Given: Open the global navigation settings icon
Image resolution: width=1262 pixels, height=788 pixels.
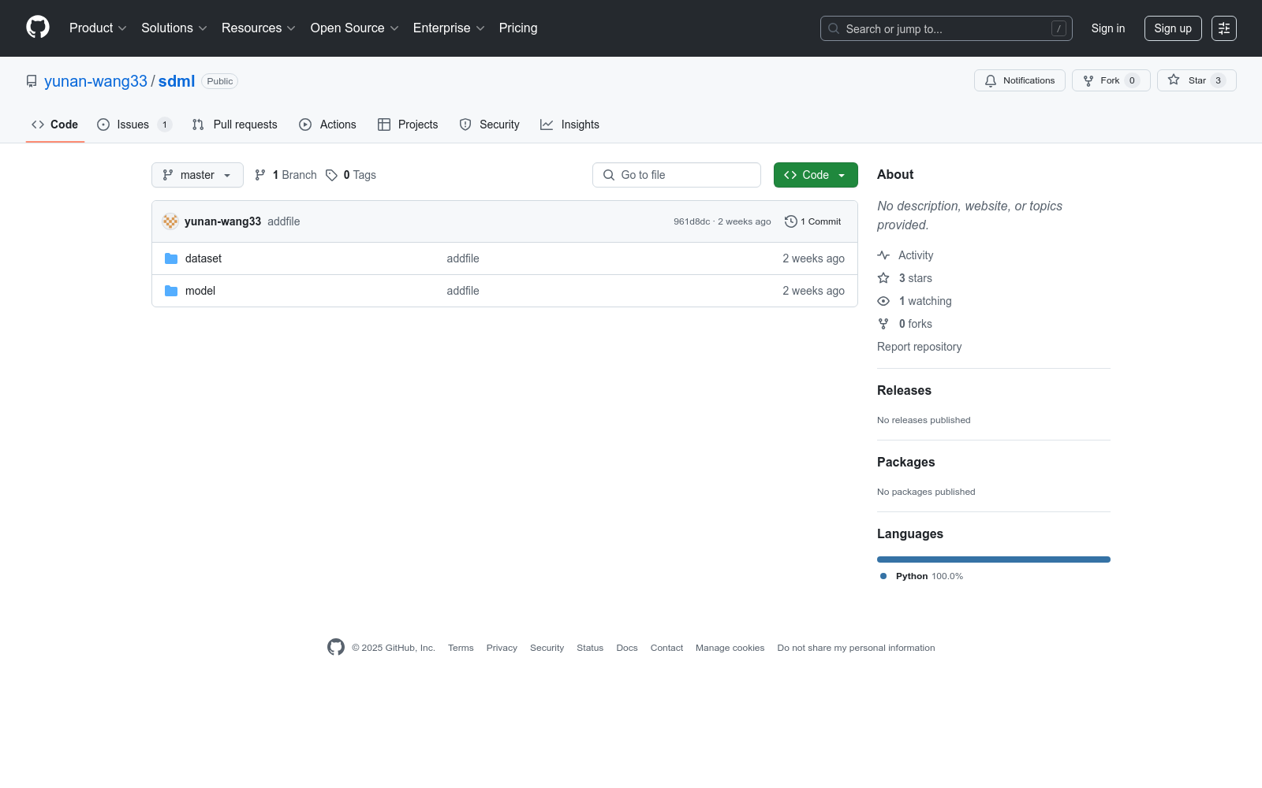Looking at the screenshot, I should (1224, 28).
